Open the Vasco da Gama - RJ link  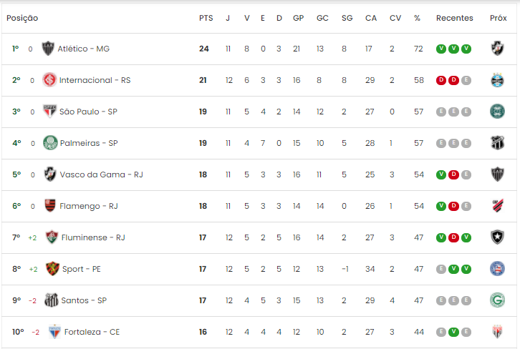point(101,174)
